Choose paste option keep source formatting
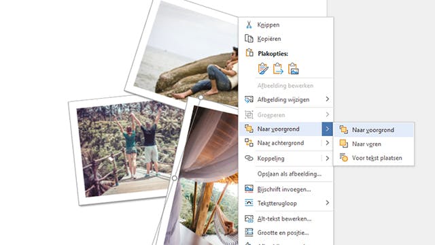 (x=263, y=69)
